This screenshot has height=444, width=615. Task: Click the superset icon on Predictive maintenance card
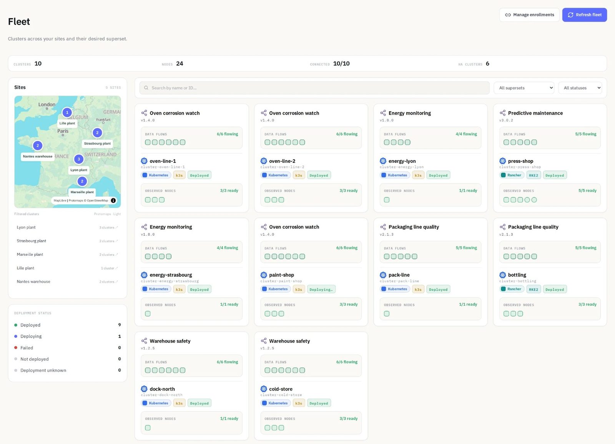coord(502,113)
